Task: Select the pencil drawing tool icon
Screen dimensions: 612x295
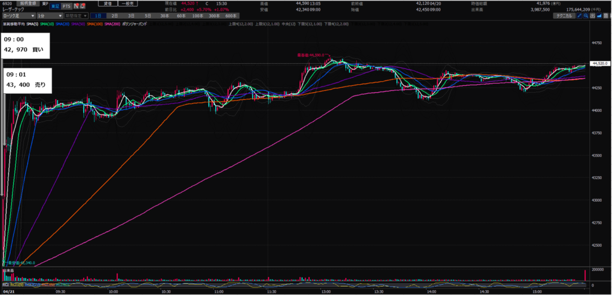Action: [x=580, y=16]
